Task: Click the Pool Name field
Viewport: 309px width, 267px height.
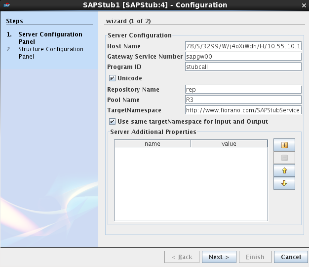Action: pos(243,100)
